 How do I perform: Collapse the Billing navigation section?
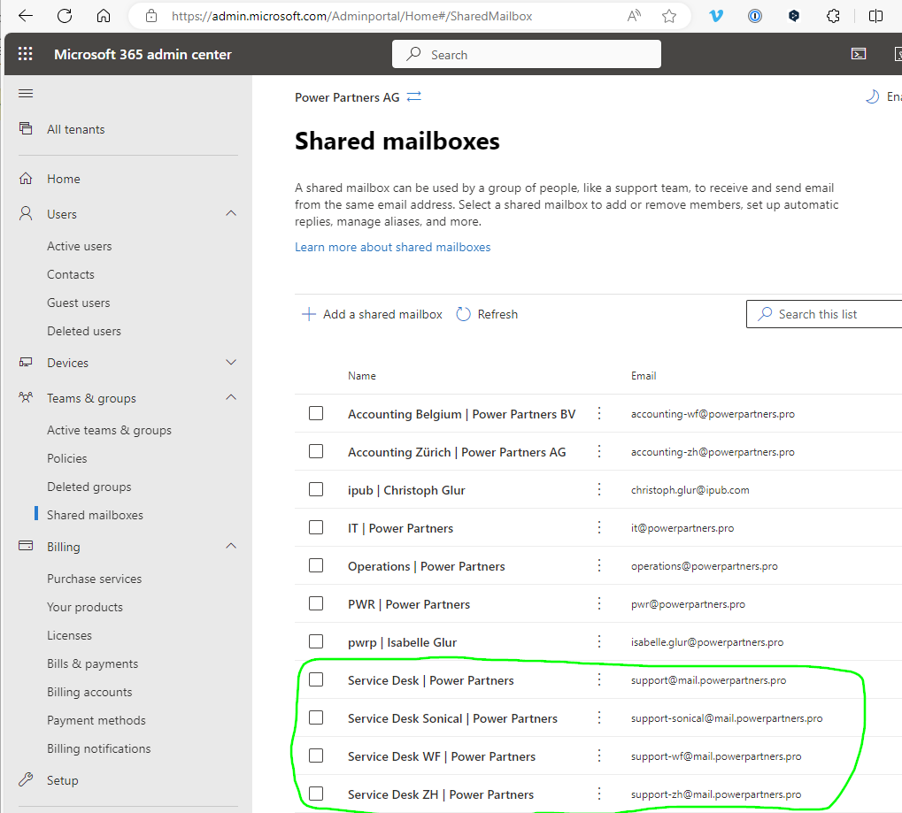tap(231, 546)
